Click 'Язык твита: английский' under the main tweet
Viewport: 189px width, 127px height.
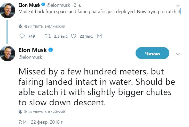click(x=44, y=112)
